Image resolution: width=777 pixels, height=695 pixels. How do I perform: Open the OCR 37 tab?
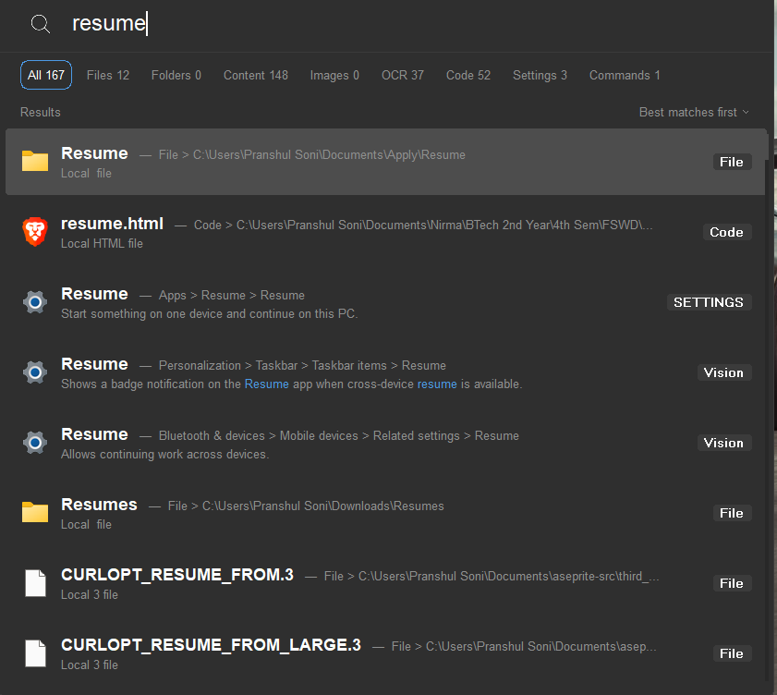[403, 76]
